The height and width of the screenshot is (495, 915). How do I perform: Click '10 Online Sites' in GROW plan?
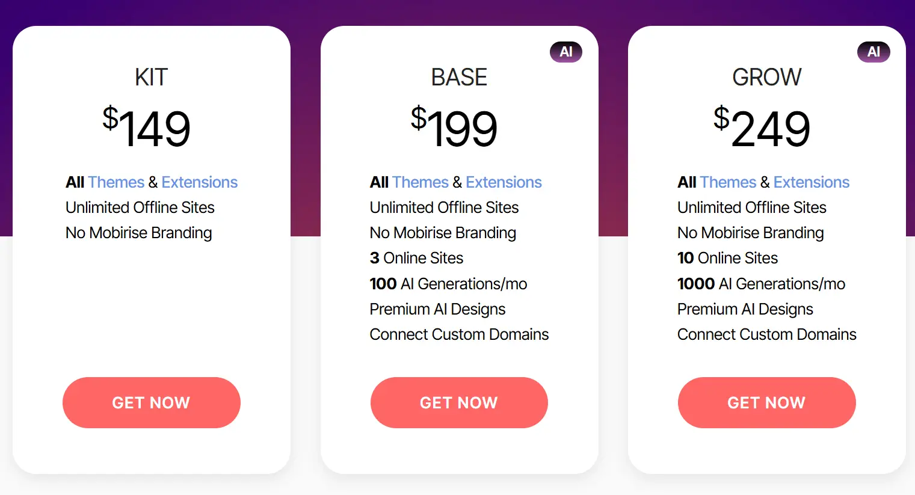point(727,258)
